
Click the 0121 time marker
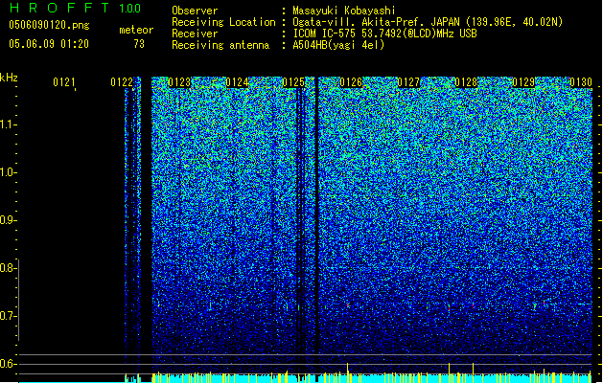pyautogui.click(x=64, y=82)
